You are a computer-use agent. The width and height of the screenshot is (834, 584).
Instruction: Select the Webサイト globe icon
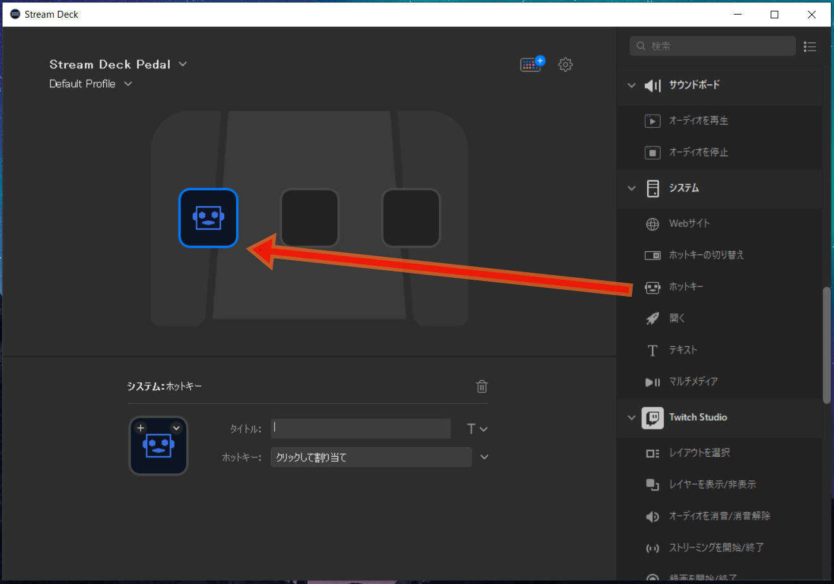pyautogui.click(x=652, y=224)
